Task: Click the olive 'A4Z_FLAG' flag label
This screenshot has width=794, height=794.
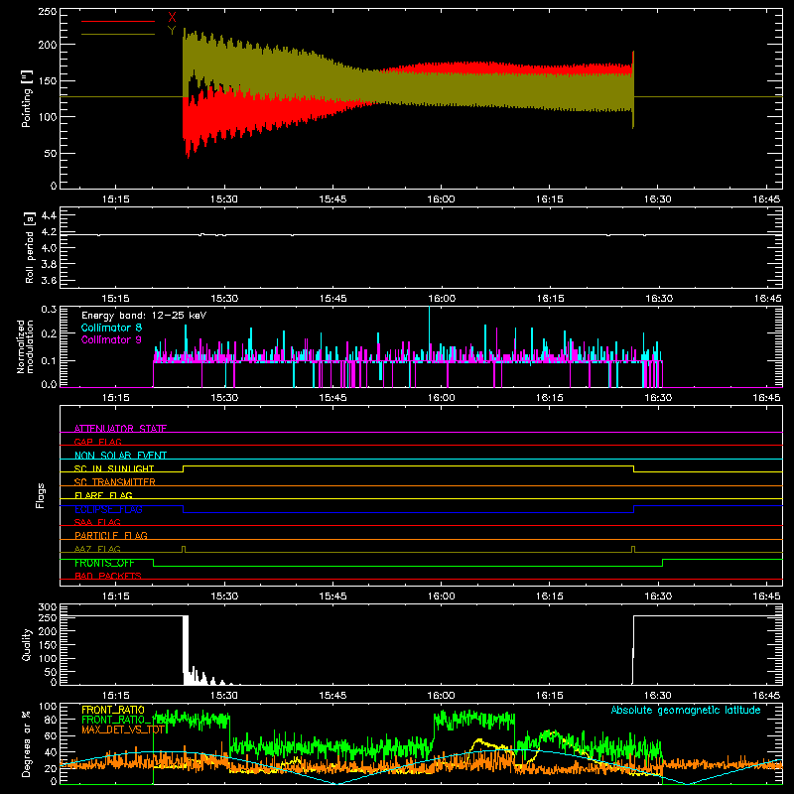Action: 97,549
